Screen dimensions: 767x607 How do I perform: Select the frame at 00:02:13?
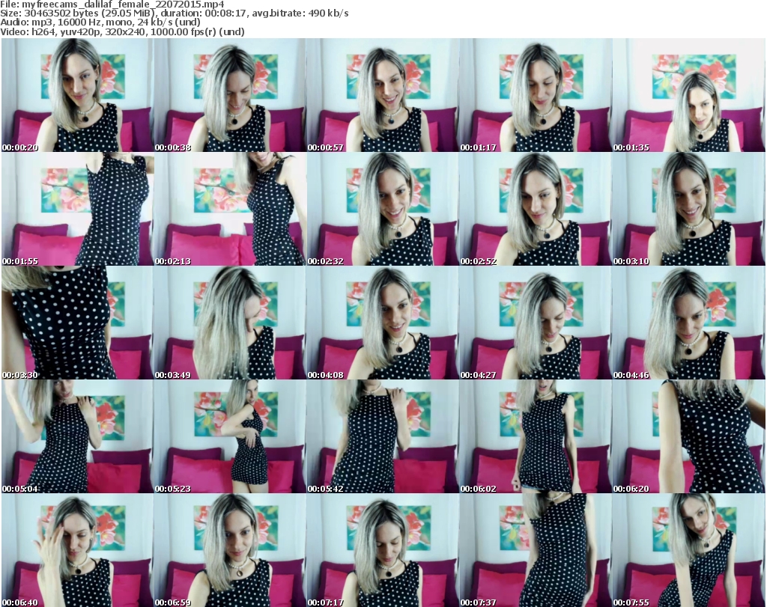coord(230,209)
